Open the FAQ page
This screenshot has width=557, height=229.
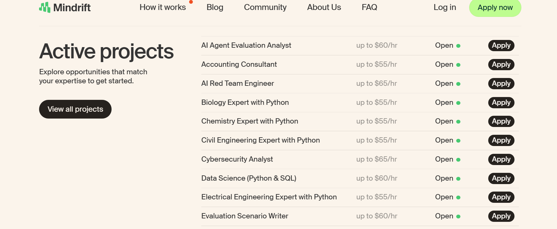click(369, 7)
